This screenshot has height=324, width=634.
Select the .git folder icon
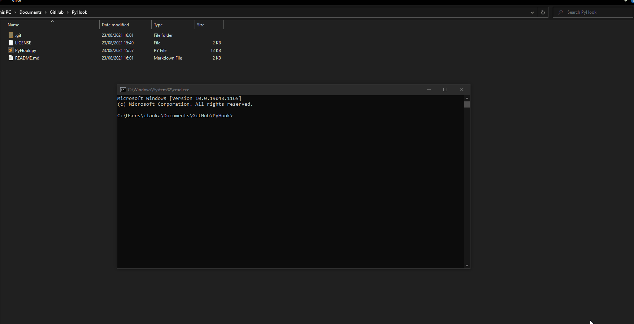click(11, 35)
